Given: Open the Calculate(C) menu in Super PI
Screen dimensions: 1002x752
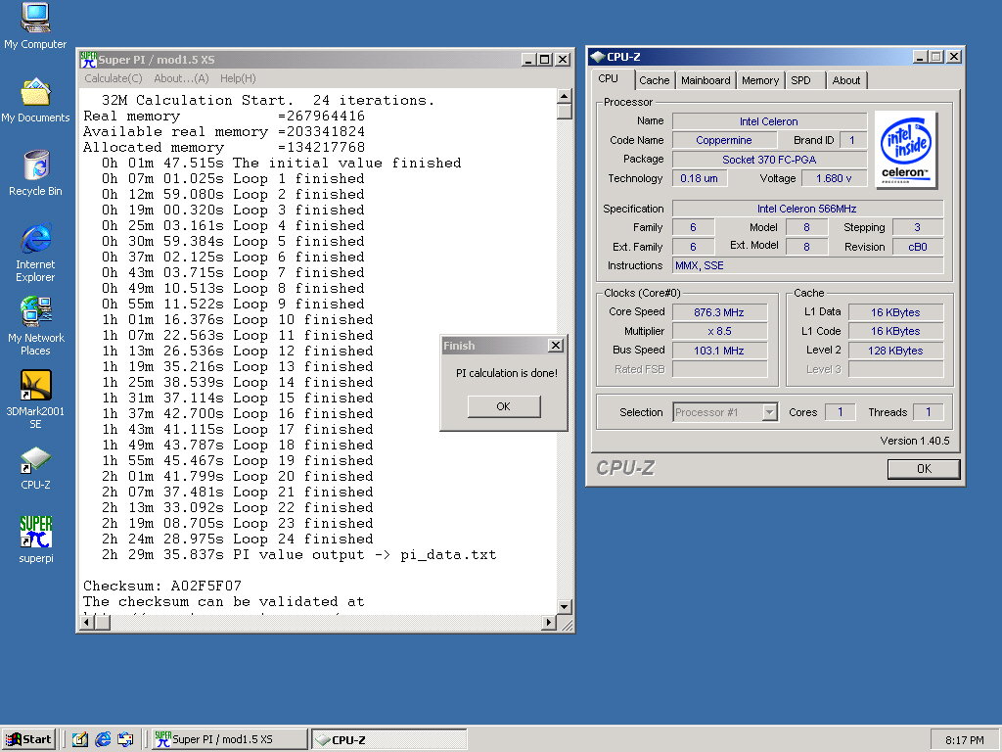Looking at the screenshot, I should click(x=114, y=78).
